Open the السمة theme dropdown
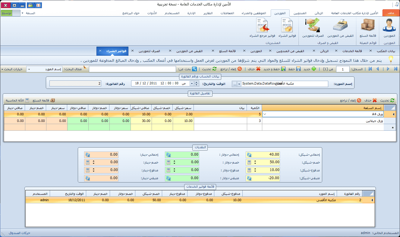Viewport: 400px width, 237px height. click(x=29, y=14)
